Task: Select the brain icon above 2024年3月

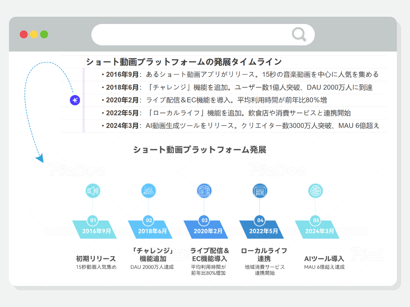Action: pyautogui.click(x=316, y=190)
